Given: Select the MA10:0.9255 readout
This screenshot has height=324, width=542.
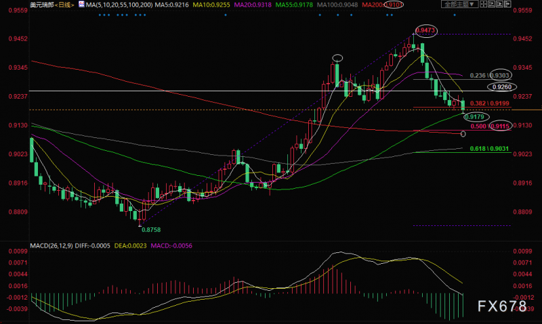Looking at the screenshot, I should tap(211, 5).
